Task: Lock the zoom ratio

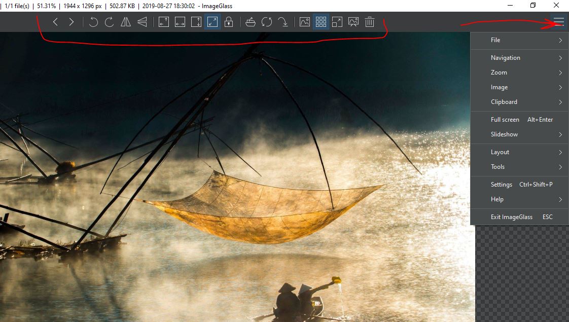Action: click(229, 21)
